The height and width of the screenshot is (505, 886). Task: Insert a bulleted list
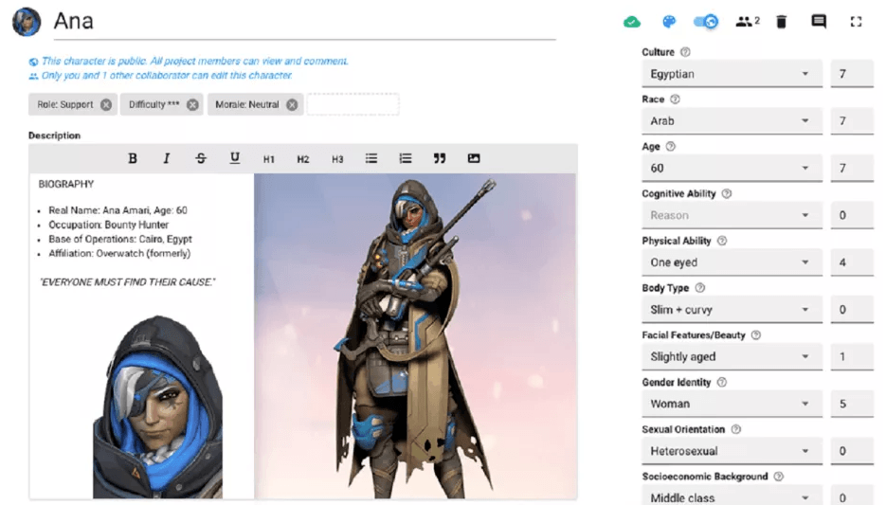tap(371, 158)
